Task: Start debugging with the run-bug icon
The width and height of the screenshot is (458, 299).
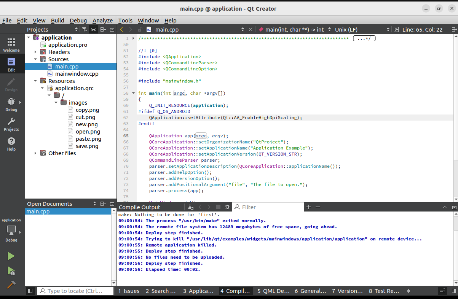Action: tap(11, 270)
